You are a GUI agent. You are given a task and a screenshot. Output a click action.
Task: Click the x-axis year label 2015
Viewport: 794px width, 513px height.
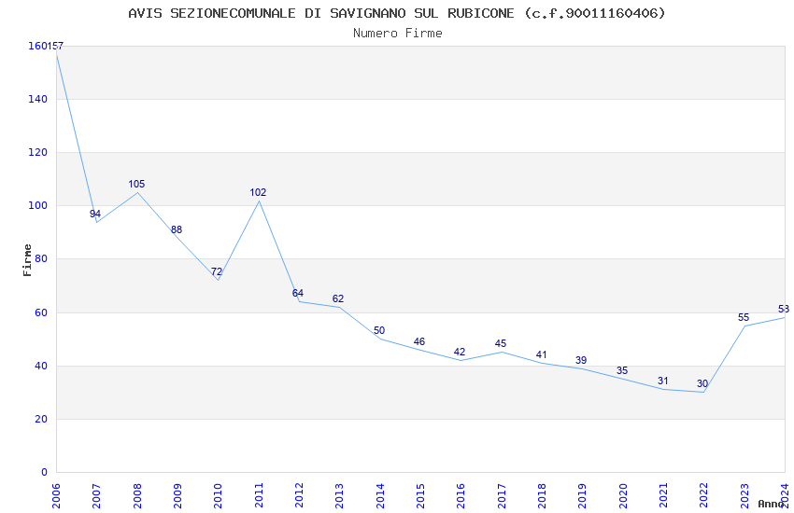(x=420, y=496)
